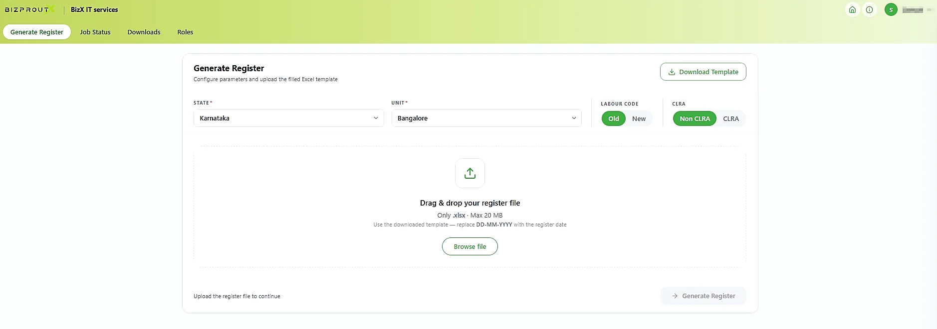Viewport: 937px width, 329px height.
Task: Open the Job Status tab
Action: 95,32
